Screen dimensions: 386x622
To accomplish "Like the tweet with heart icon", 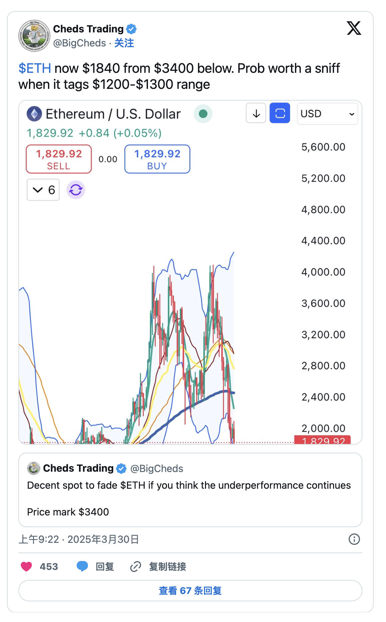I will [x=26, y=567].
